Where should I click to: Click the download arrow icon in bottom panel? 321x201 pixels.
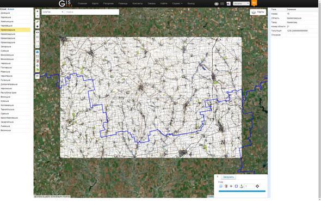coord(242,186)
